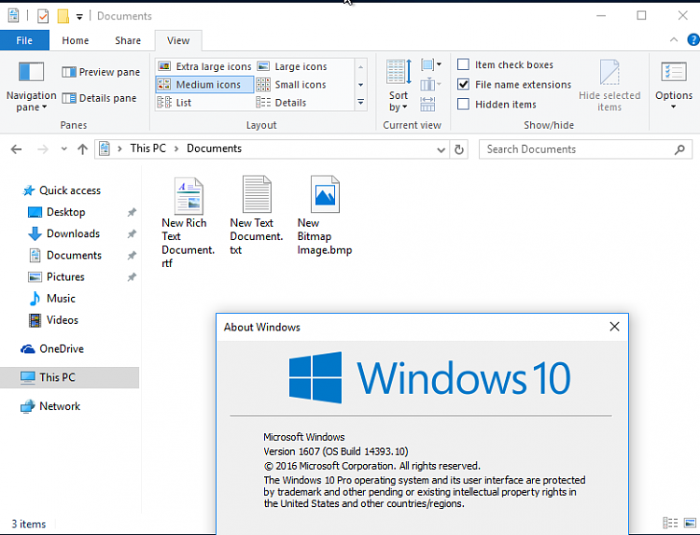The height and width of the screenshot is (535, 700).
Task: Open the Add columns dropdown
Action: [x=431, y=84]
